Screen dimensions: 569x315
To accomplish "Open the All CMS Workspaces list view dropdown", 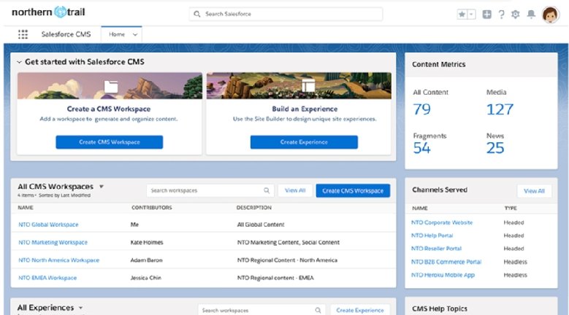I will pos(102,187).
